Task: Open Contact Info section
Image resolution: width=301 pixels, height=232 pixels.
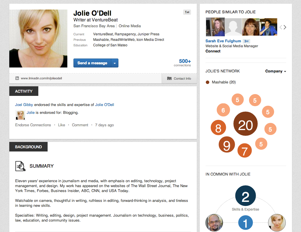Action: 179,78
